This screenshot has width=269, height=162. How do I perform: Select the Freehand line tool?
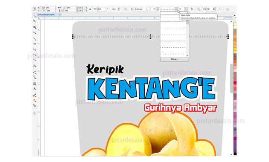[35, 39]
